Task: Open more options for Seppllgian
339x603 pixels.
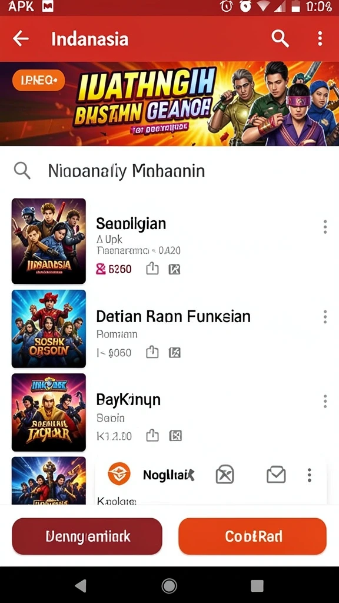Action: coord(325,227)
